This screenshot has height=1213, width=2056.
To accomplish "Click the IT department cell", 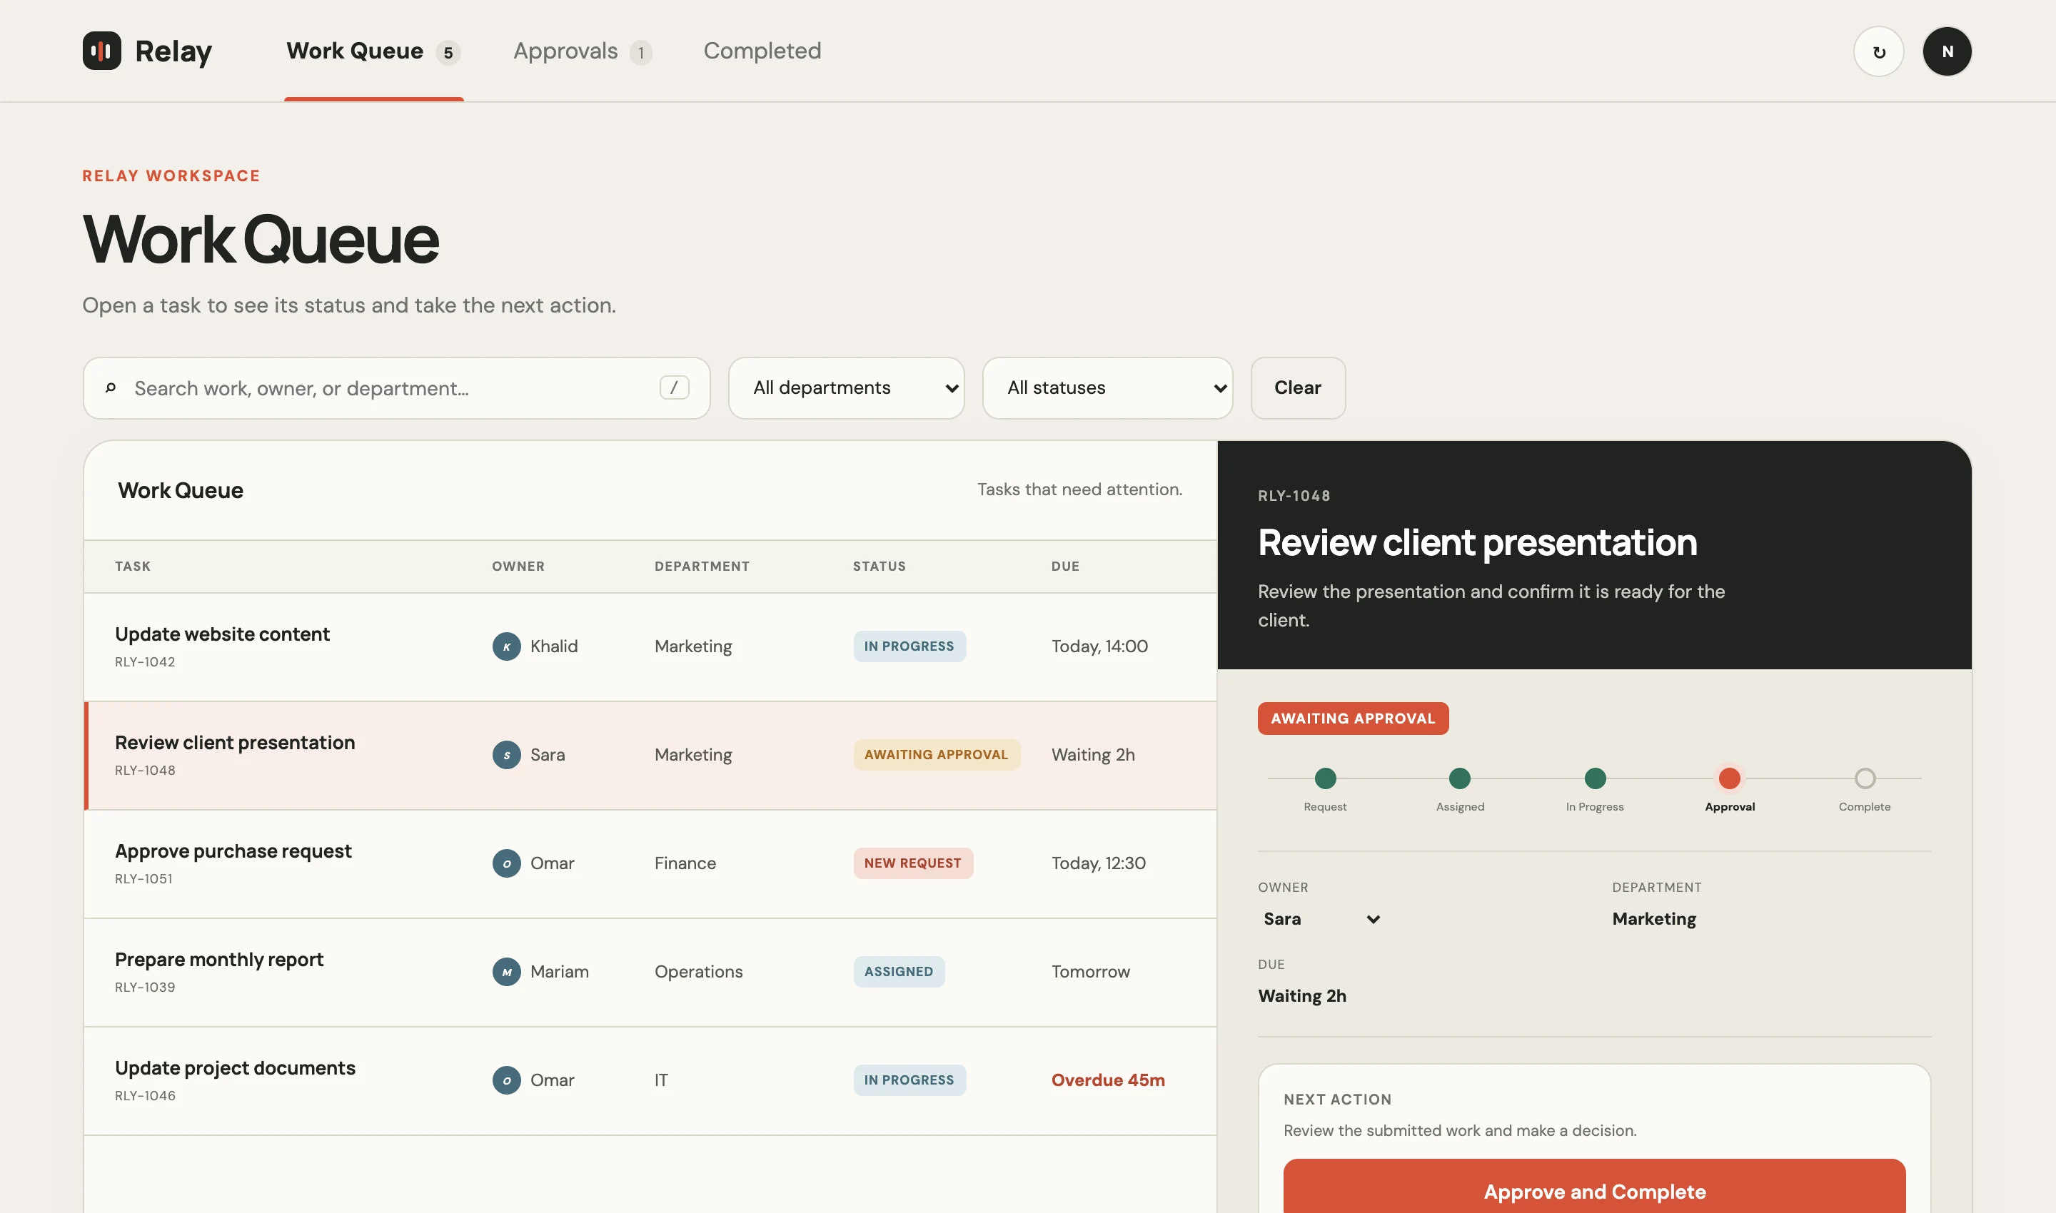I will tap(661, 1080).
